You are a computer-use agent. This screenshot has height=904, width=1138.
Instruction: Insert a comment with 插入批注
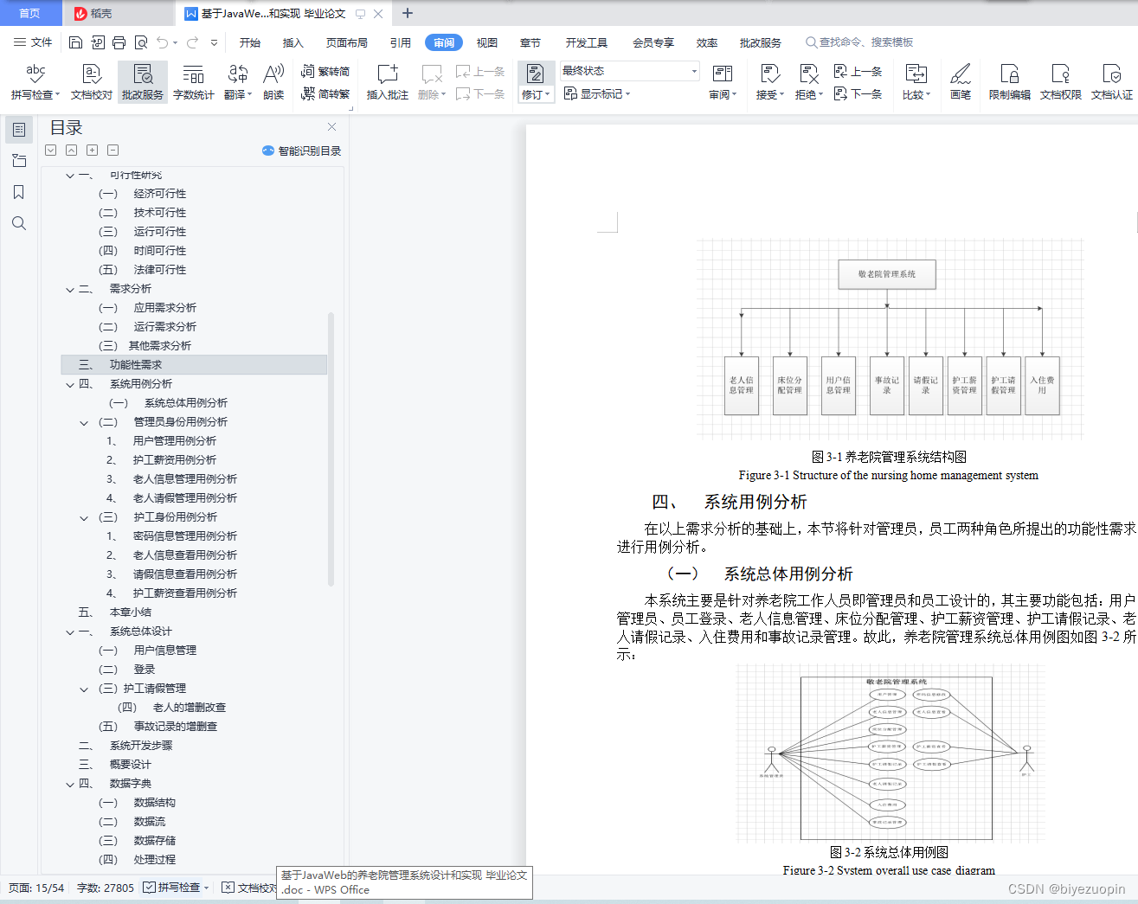tap(386, 82)
